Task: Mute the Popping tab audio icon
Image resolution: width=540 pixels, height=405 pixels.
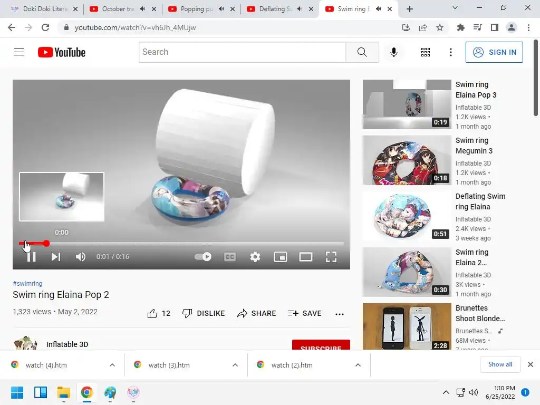Action: (221, 9)
